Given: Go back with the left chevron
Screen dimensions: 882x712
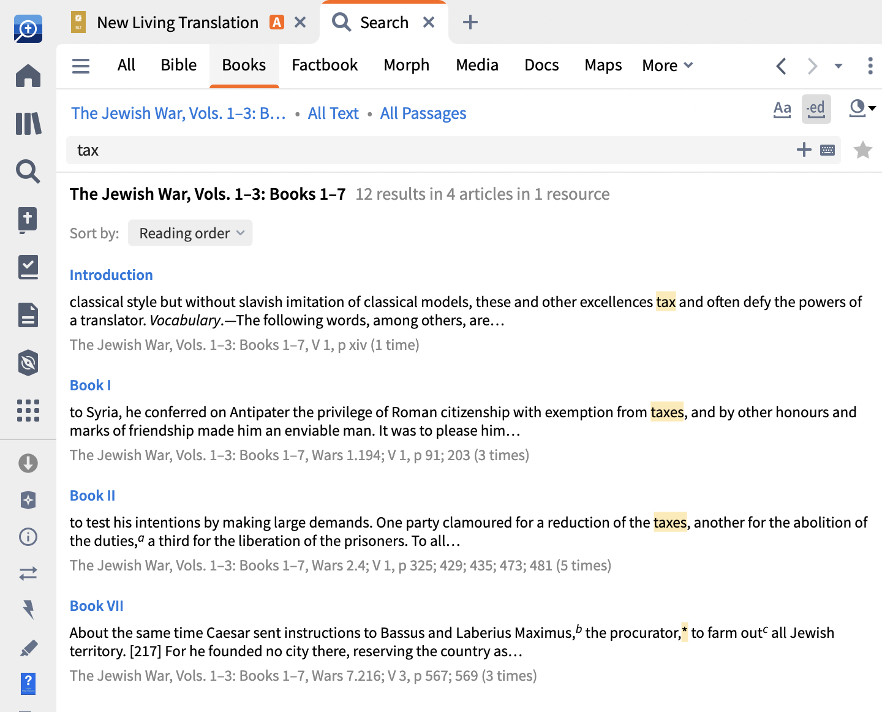Looking at the screenshot, I should (x=781, y=66).
